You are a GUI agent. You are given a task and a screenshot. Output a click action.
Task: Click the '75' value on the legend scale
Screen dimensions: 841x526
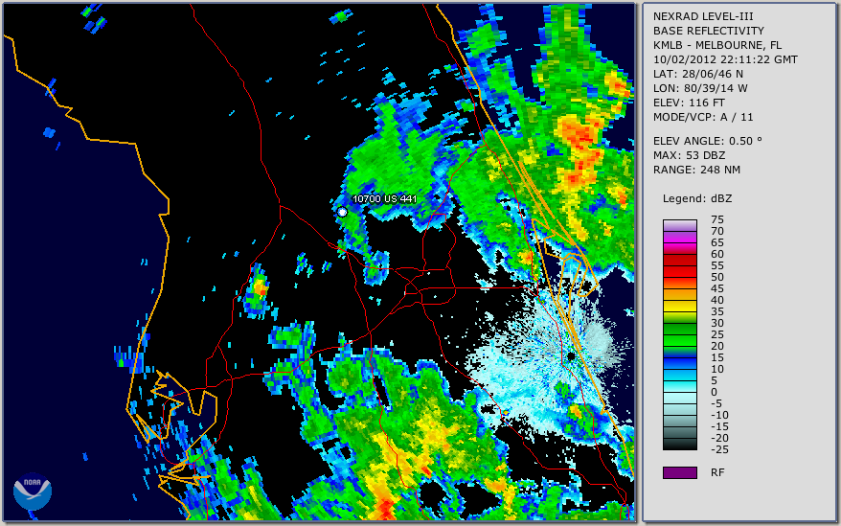point(717,219)
